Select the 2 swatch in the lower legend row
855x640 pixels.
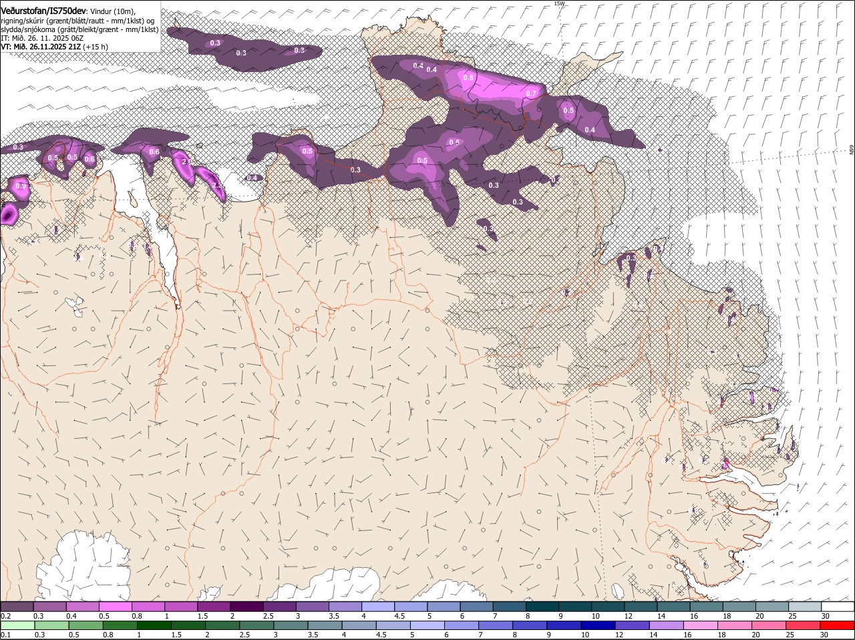(x=222, y=625)
